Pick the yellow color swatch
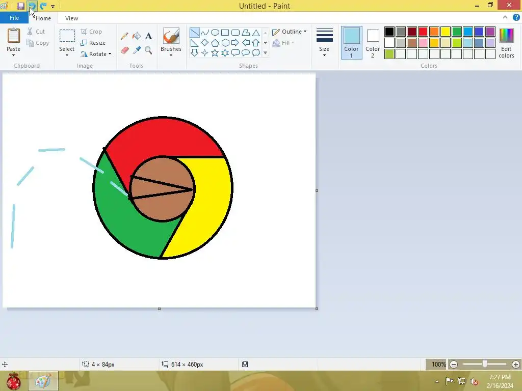 click(446, 32)
